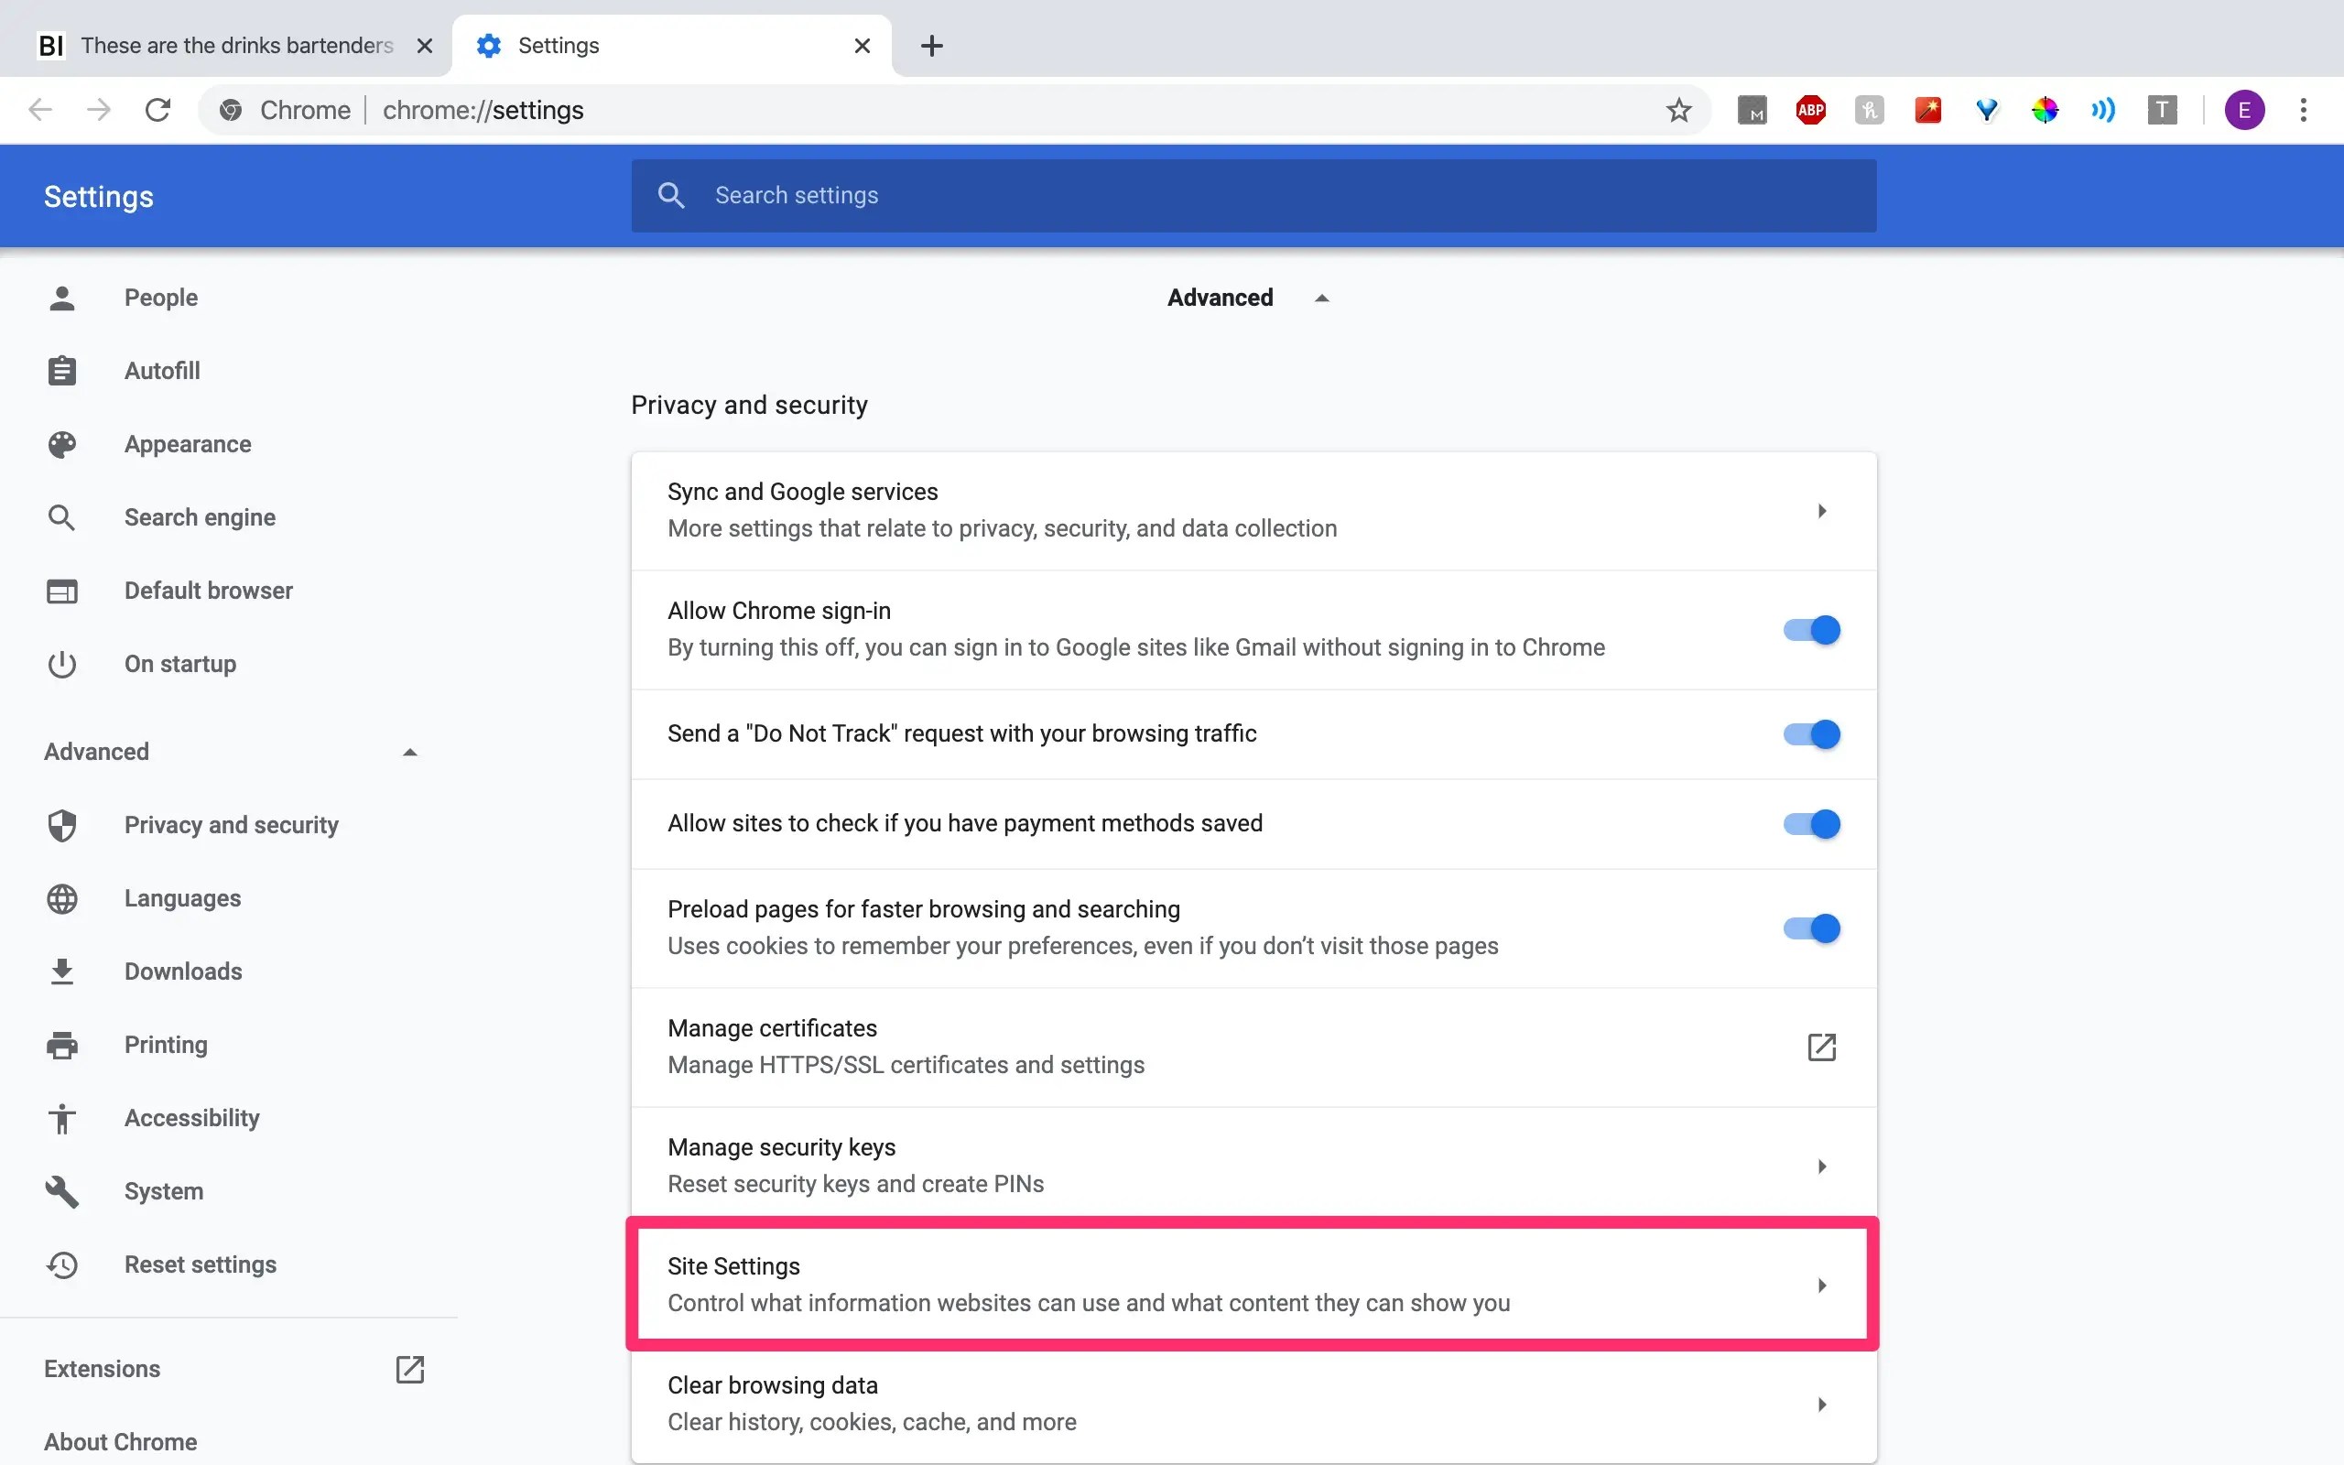Switch to the Business Insider bartenders tab
The height and width of the screenshot is (1465, 2344).
(x=236, y=46)
